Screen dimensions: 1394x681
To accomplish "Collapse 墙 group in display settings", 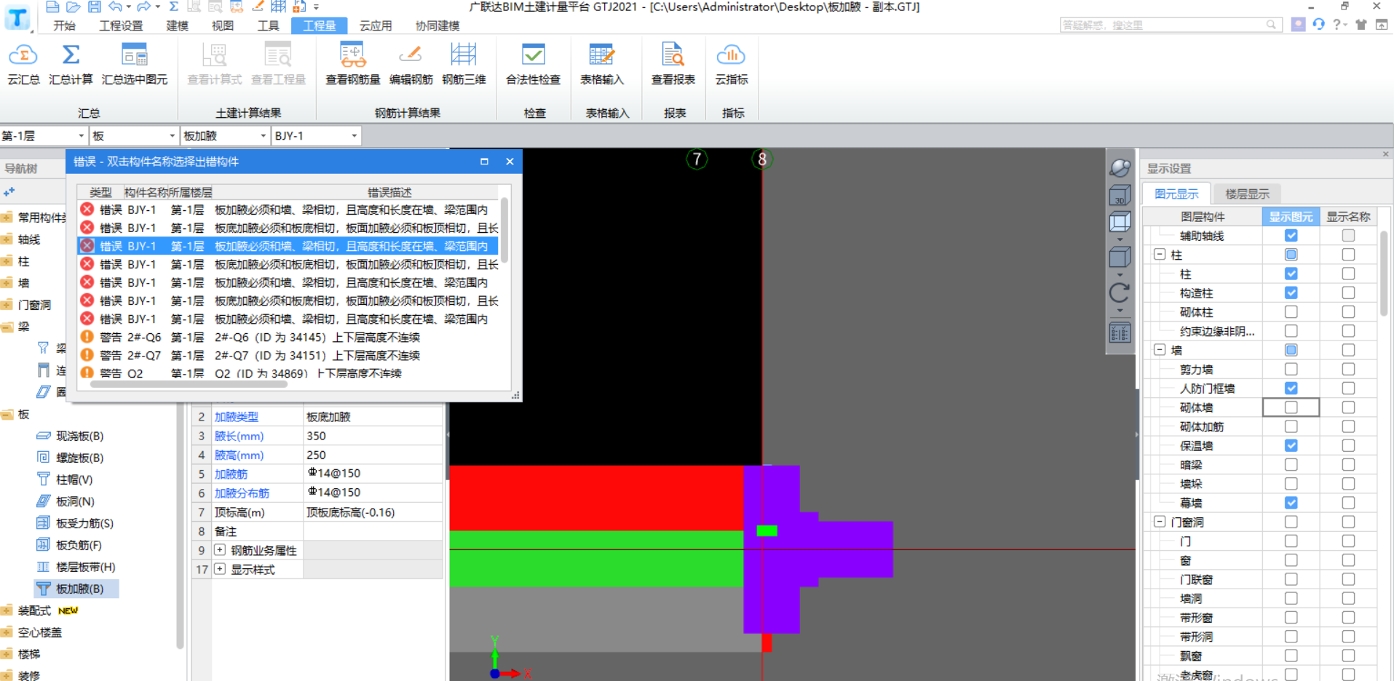I will [x=1160, y=350].
